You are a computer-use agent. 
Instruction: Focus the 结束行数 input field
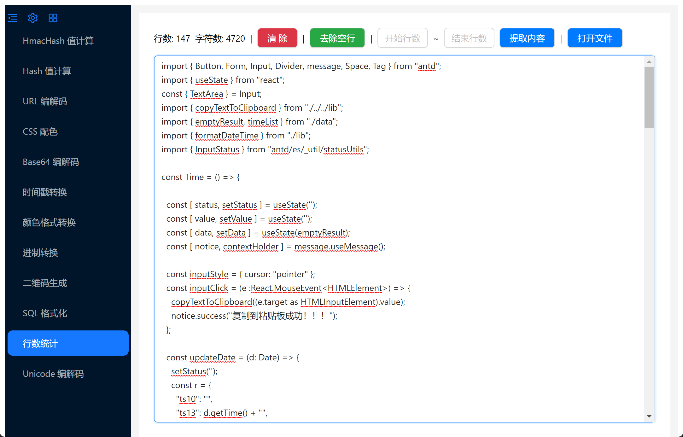pyautogui.click(x=469, y=38)
